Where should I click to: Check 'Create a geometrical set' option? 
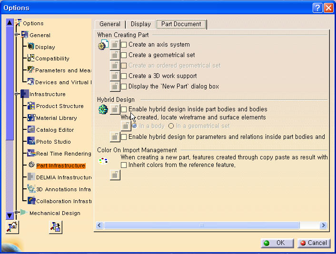124,55
